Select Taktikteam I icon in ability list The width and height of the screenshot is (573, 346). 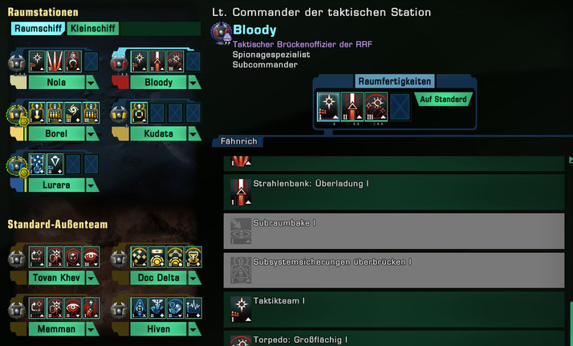pos(241,309)
